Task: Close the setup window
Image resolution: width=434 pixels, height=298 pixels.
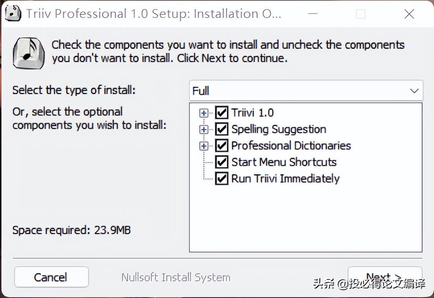Action: point(409,14)
